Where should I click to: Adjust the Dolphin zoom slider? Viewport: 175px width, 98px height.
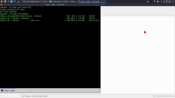coord(154,96)
